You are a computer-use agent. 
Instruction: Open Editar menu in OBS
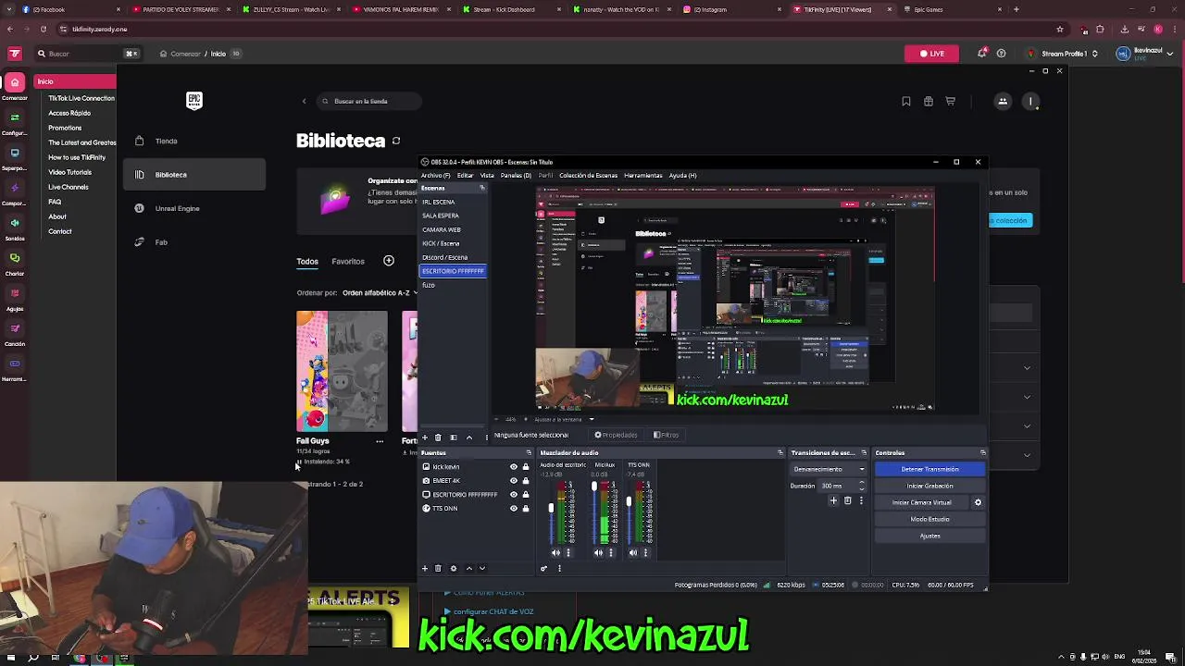click(x=465, y=176)
